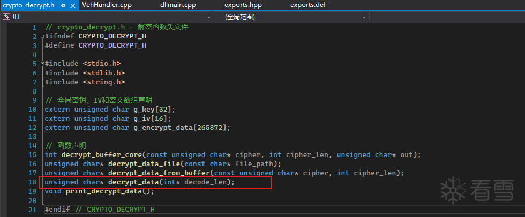Click decrypt_data_file function name
This screenshot has height=217, width=525.
coord(144,164)
